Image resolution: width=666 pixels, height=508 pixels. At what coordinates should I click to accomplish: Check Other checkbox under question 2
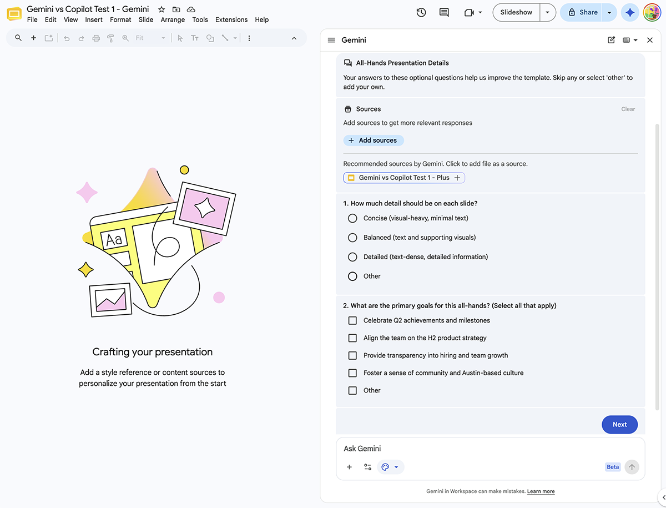coord(352,390)
